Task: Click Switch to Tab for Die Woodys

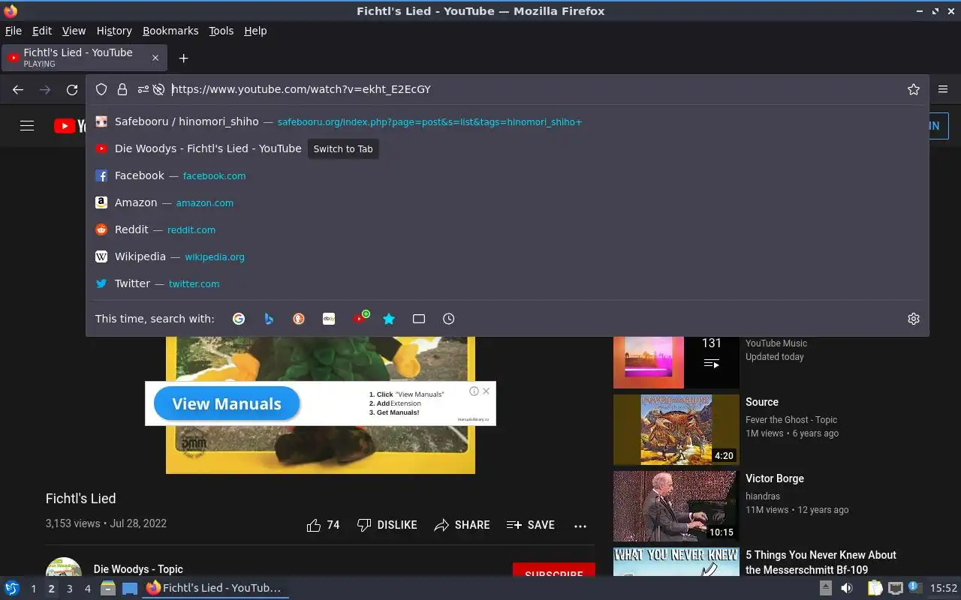Action: 343,148
